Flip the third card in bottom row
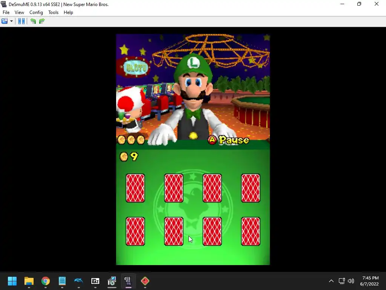This screenshot has width=386, height=290. coord(212,231)
